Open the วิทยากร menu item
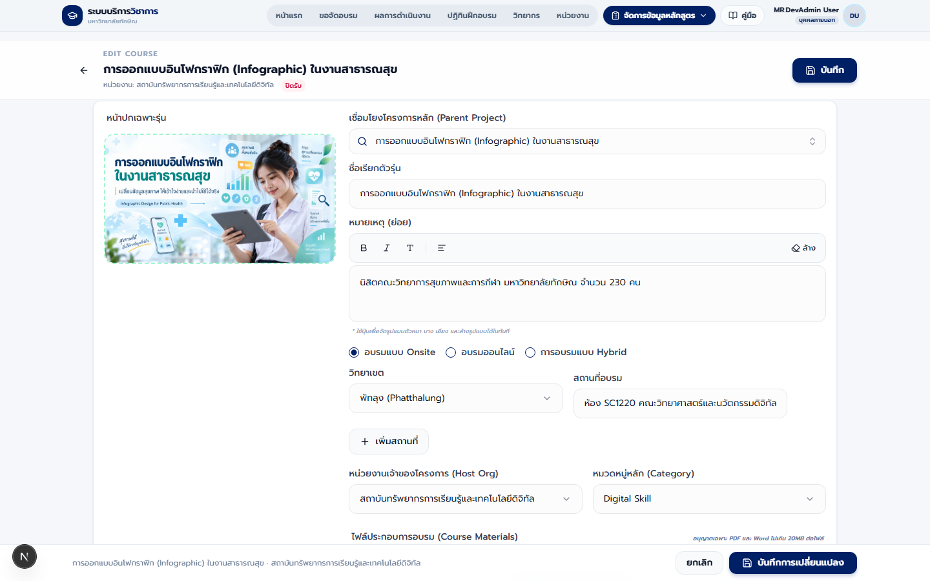This screenshot has width=930, height=581. coord(526,15)
